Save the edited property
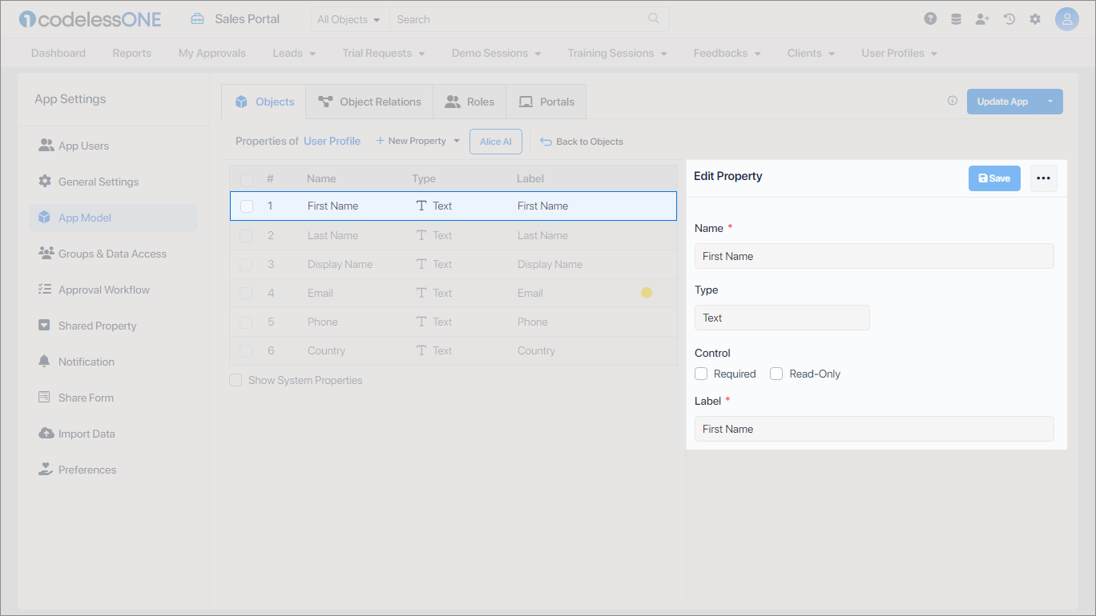 (993, 178)
